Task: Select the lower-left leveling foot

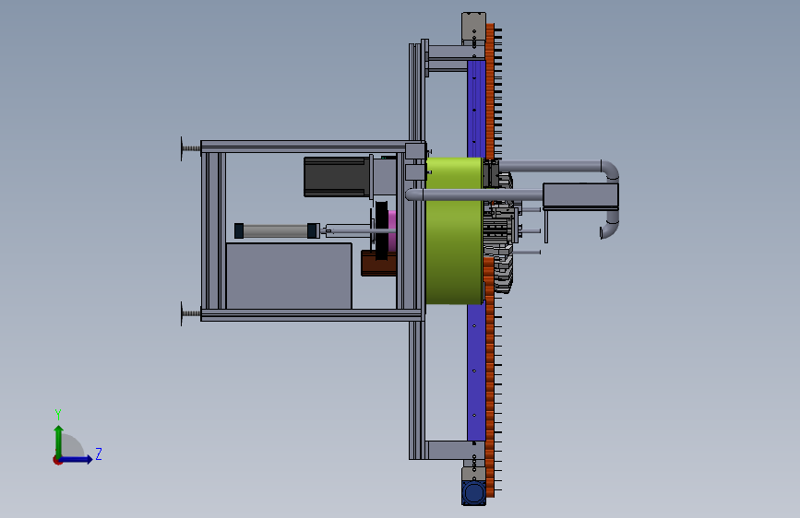Action: 190,313
